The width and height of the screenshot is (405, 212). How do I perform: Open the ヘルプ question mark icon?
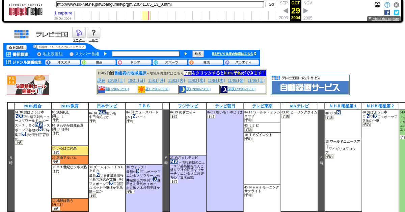coord(93,33)
